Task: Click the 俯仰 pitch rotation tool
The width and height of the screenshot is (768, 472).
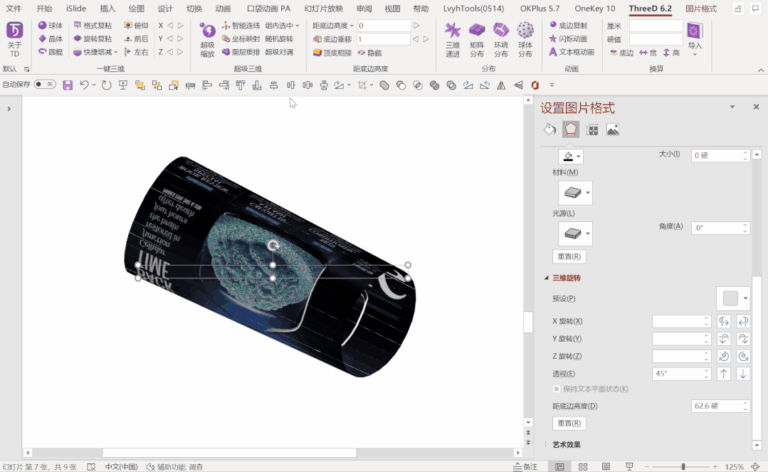Action: tap(136, 25)
